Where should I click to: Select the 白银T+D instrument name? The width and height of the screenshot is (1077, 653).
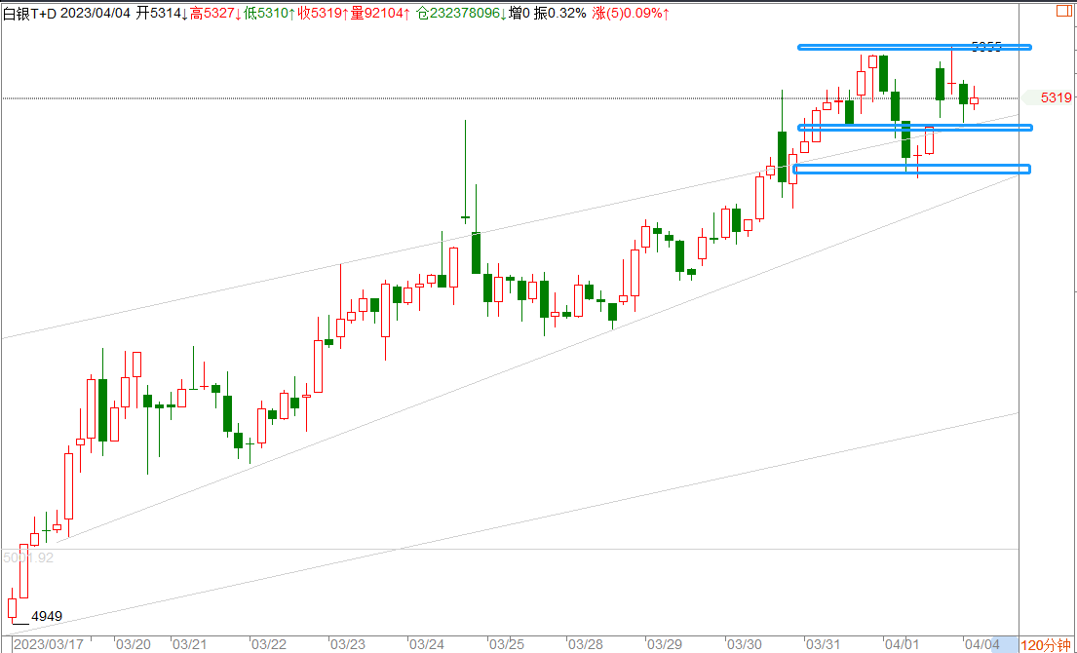[29, 13]
